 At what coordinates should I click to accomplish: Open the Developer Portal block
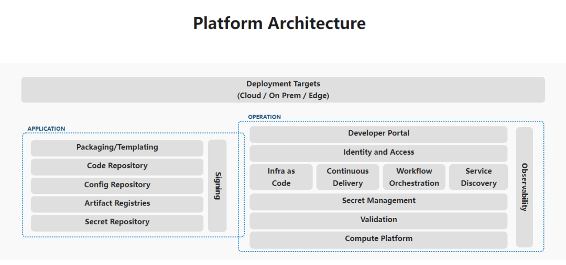tap(378, 134)
